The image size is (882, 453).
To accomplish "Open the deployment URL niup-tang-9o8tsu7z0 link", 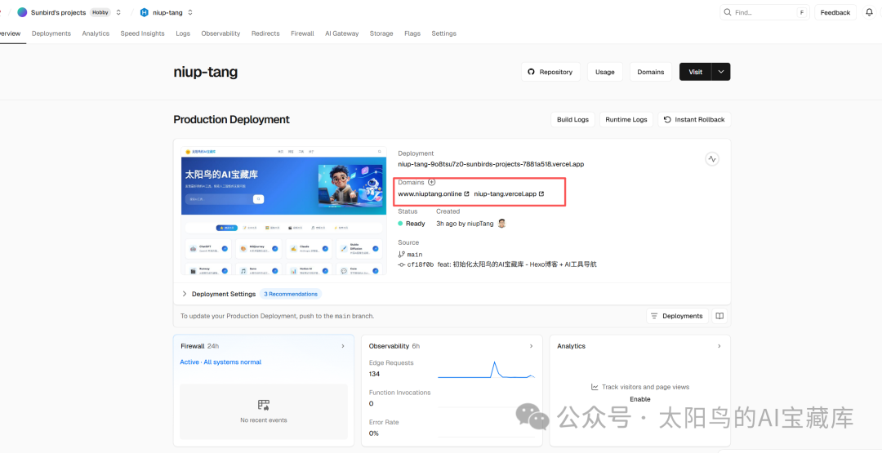I will (x=491, y=164).
